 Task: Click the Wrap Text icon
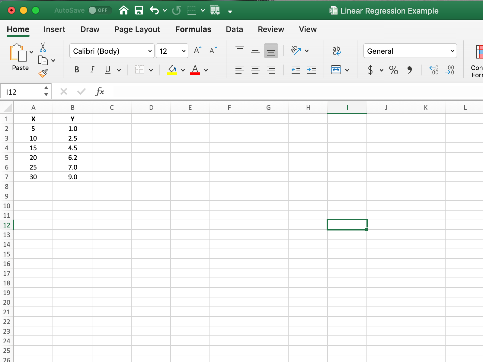coord(337,51)
